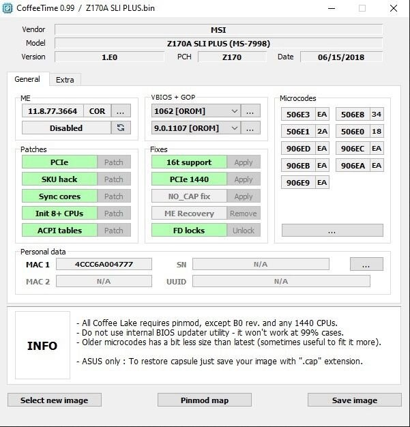Click the UUID N/A field
Screen dimensions: 410x427
pyautogui.click(x=281, y=281)
